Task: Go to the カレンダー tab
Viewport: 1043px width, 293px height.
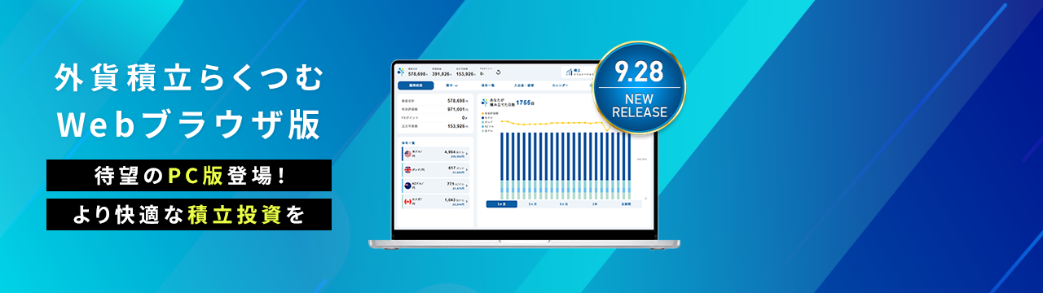Action: [x=560, y=85]
